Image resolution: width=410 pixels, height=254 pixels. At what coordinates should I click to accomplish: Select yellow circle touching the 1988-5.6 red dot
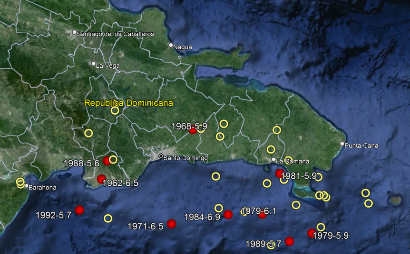(113, 159)
